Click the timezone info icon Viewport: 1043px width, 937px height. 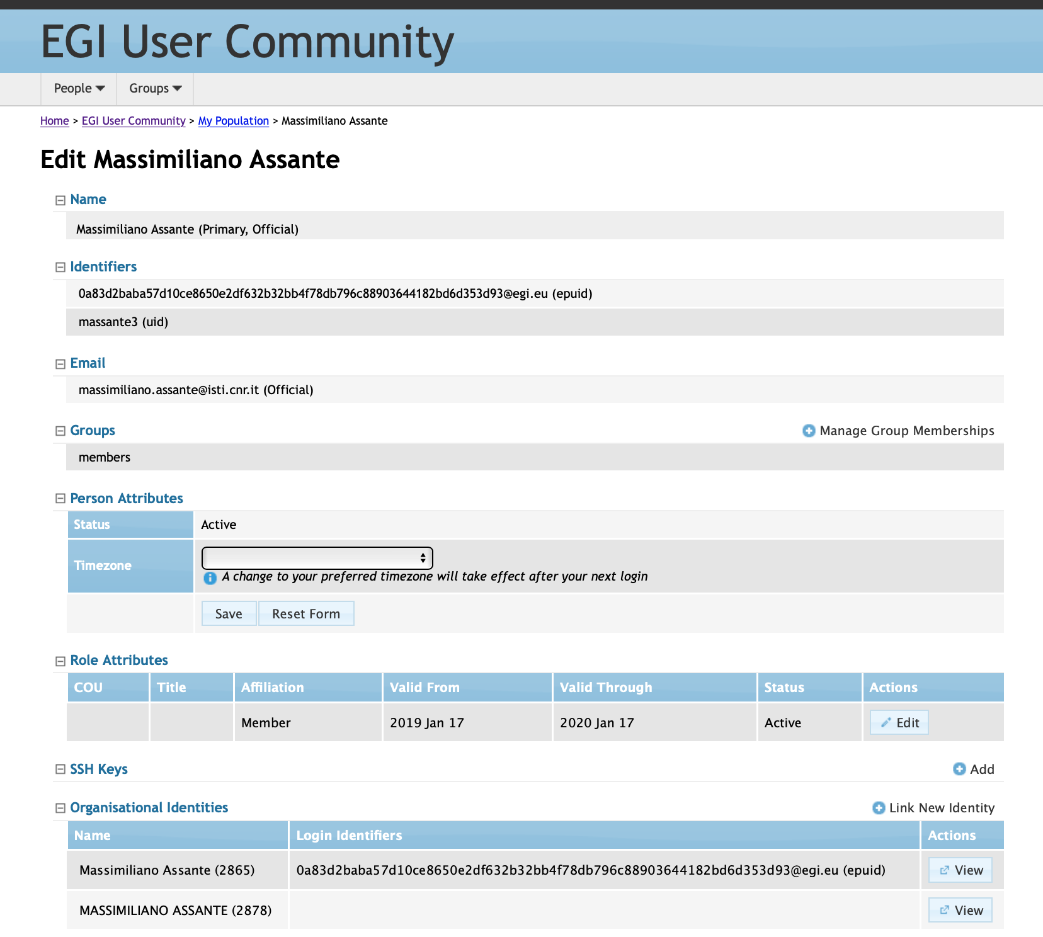tap(210, 577)
